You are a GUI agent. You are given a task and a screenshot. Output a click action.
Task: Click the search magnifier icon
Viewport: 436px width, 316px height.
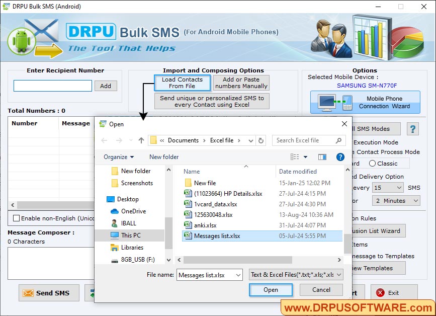tap(338, 140)
